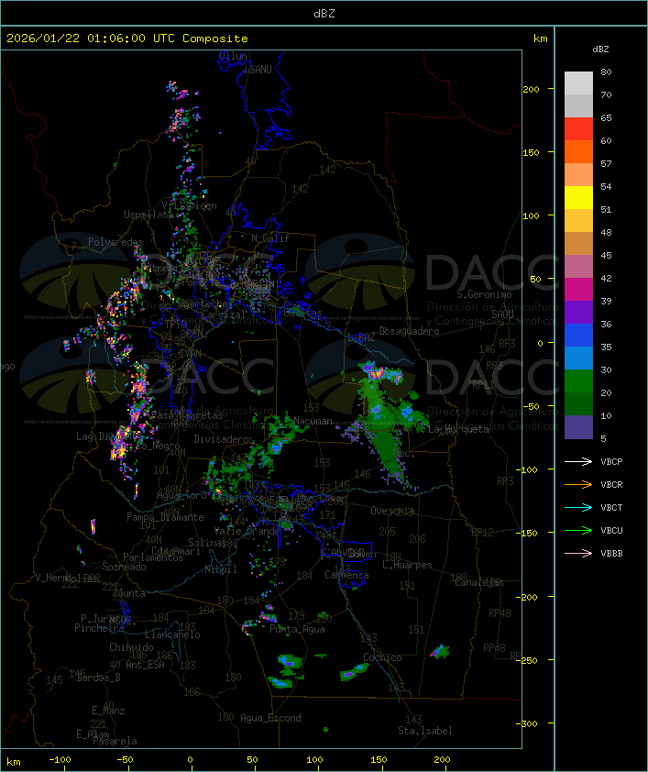The height and width of the screenshot is (772, 648).
Task: Click the VBCR legend label
Action: click(x=611, y=484)
